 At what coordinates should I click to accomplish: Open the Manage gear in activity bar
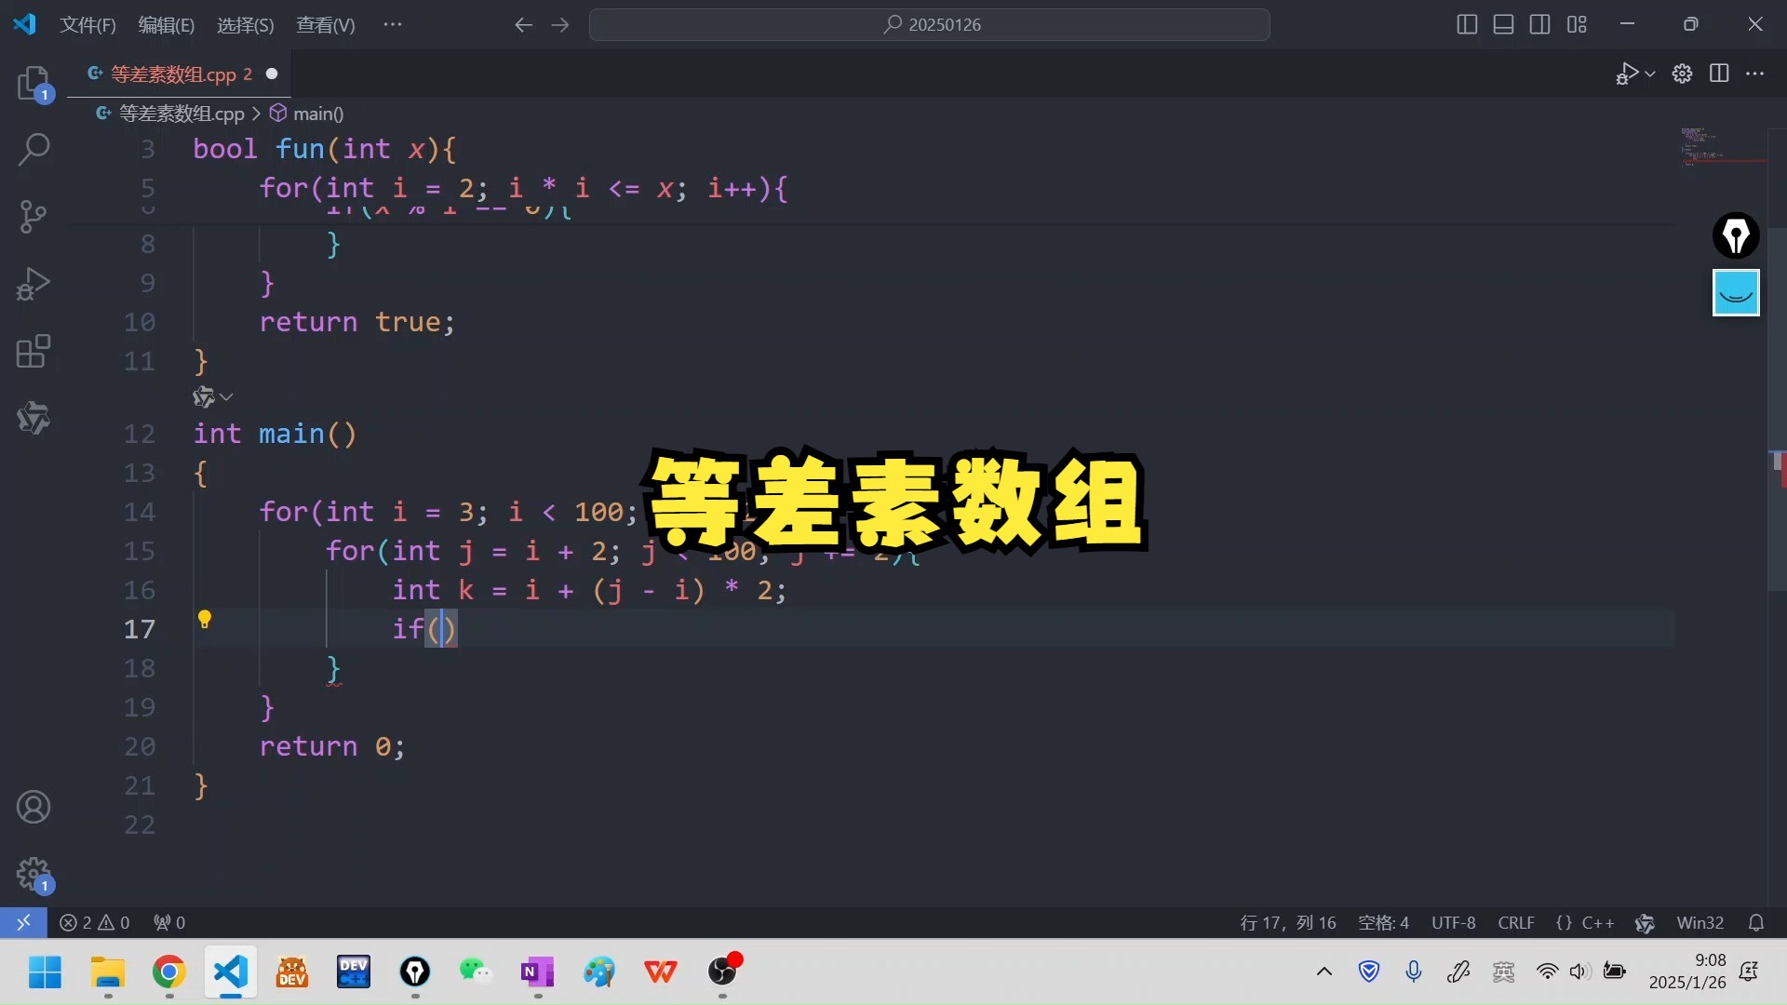pos(34,875)
